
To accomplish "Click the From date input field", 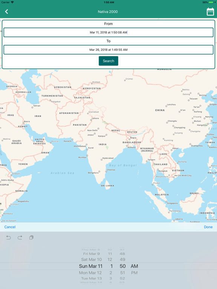I will click(108, 32).
